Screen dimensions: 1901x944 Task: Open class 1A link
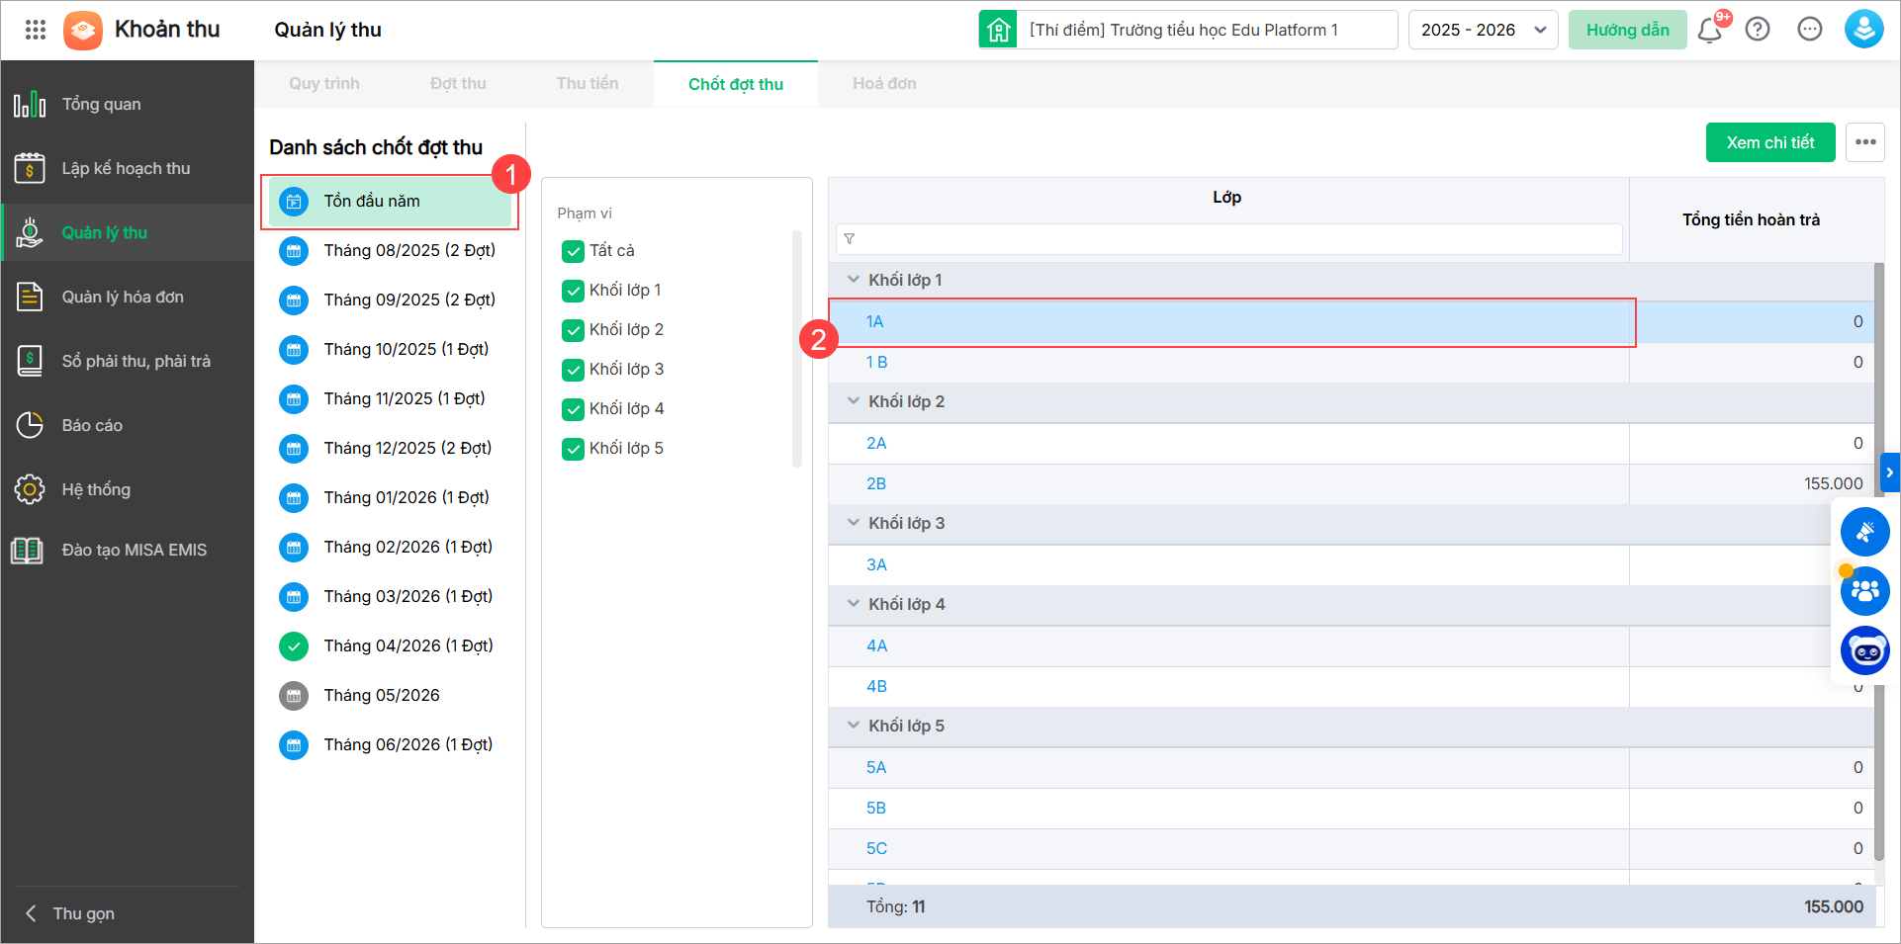(x=875, y=321)
